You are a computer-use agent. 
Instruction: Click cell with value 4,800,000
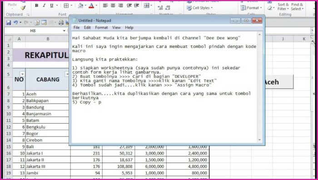coord(188,166)
